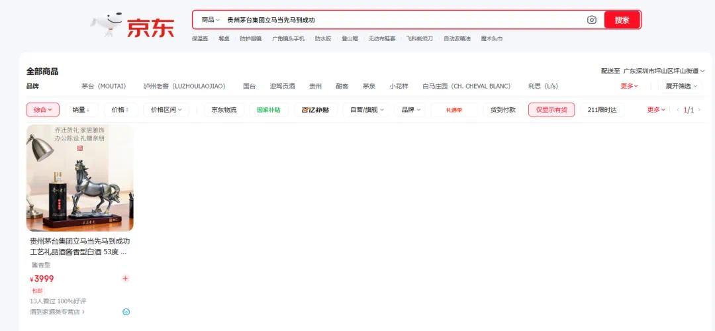The width and height of the screenshot is (715, 331).
Task: Add the ¥3999 item to cart
Action: pos(125,279)
